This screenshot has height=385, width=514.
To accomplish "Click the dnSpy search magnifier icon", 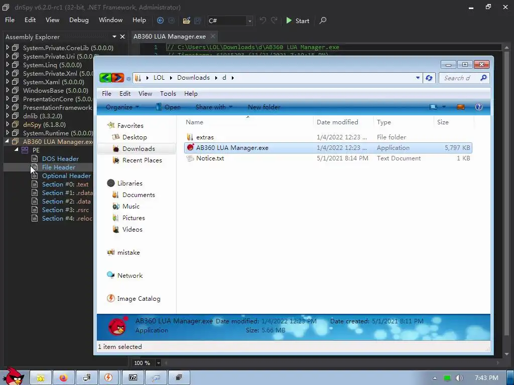I will click(x=323, y=21).
